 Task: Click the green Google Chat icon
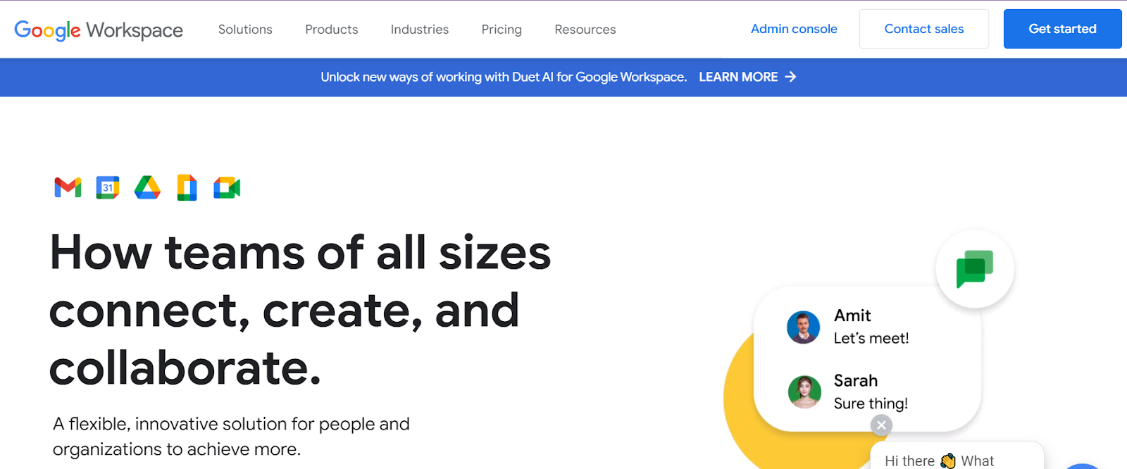tap(975, 268)
